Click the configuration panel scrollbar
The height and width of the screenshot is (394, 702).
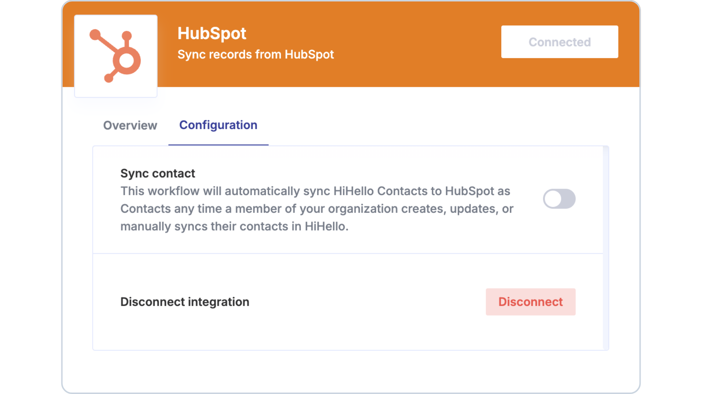point(606,248)
